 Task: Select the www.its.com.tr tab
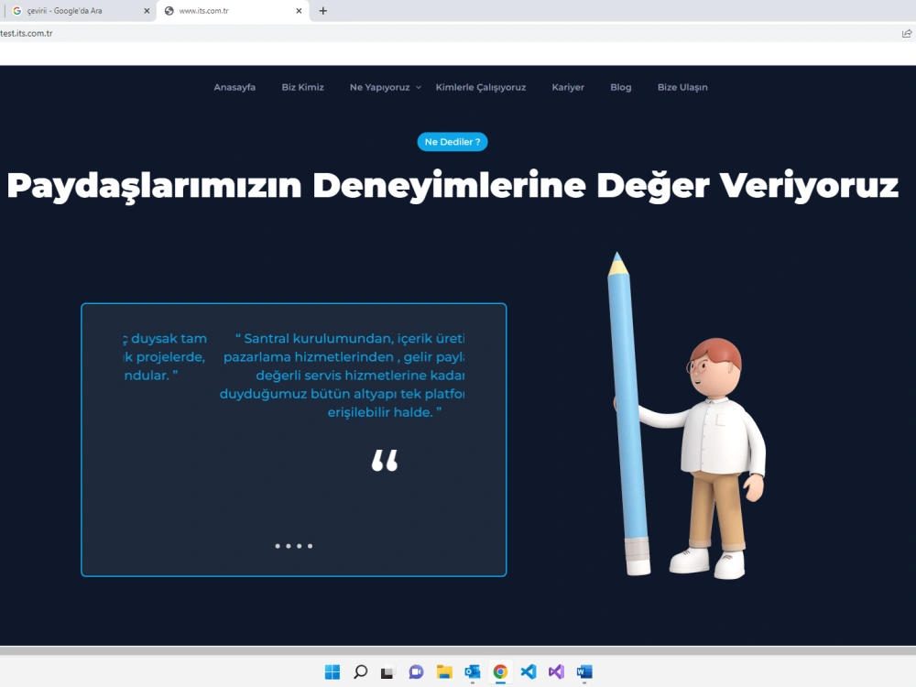point(233,10)
